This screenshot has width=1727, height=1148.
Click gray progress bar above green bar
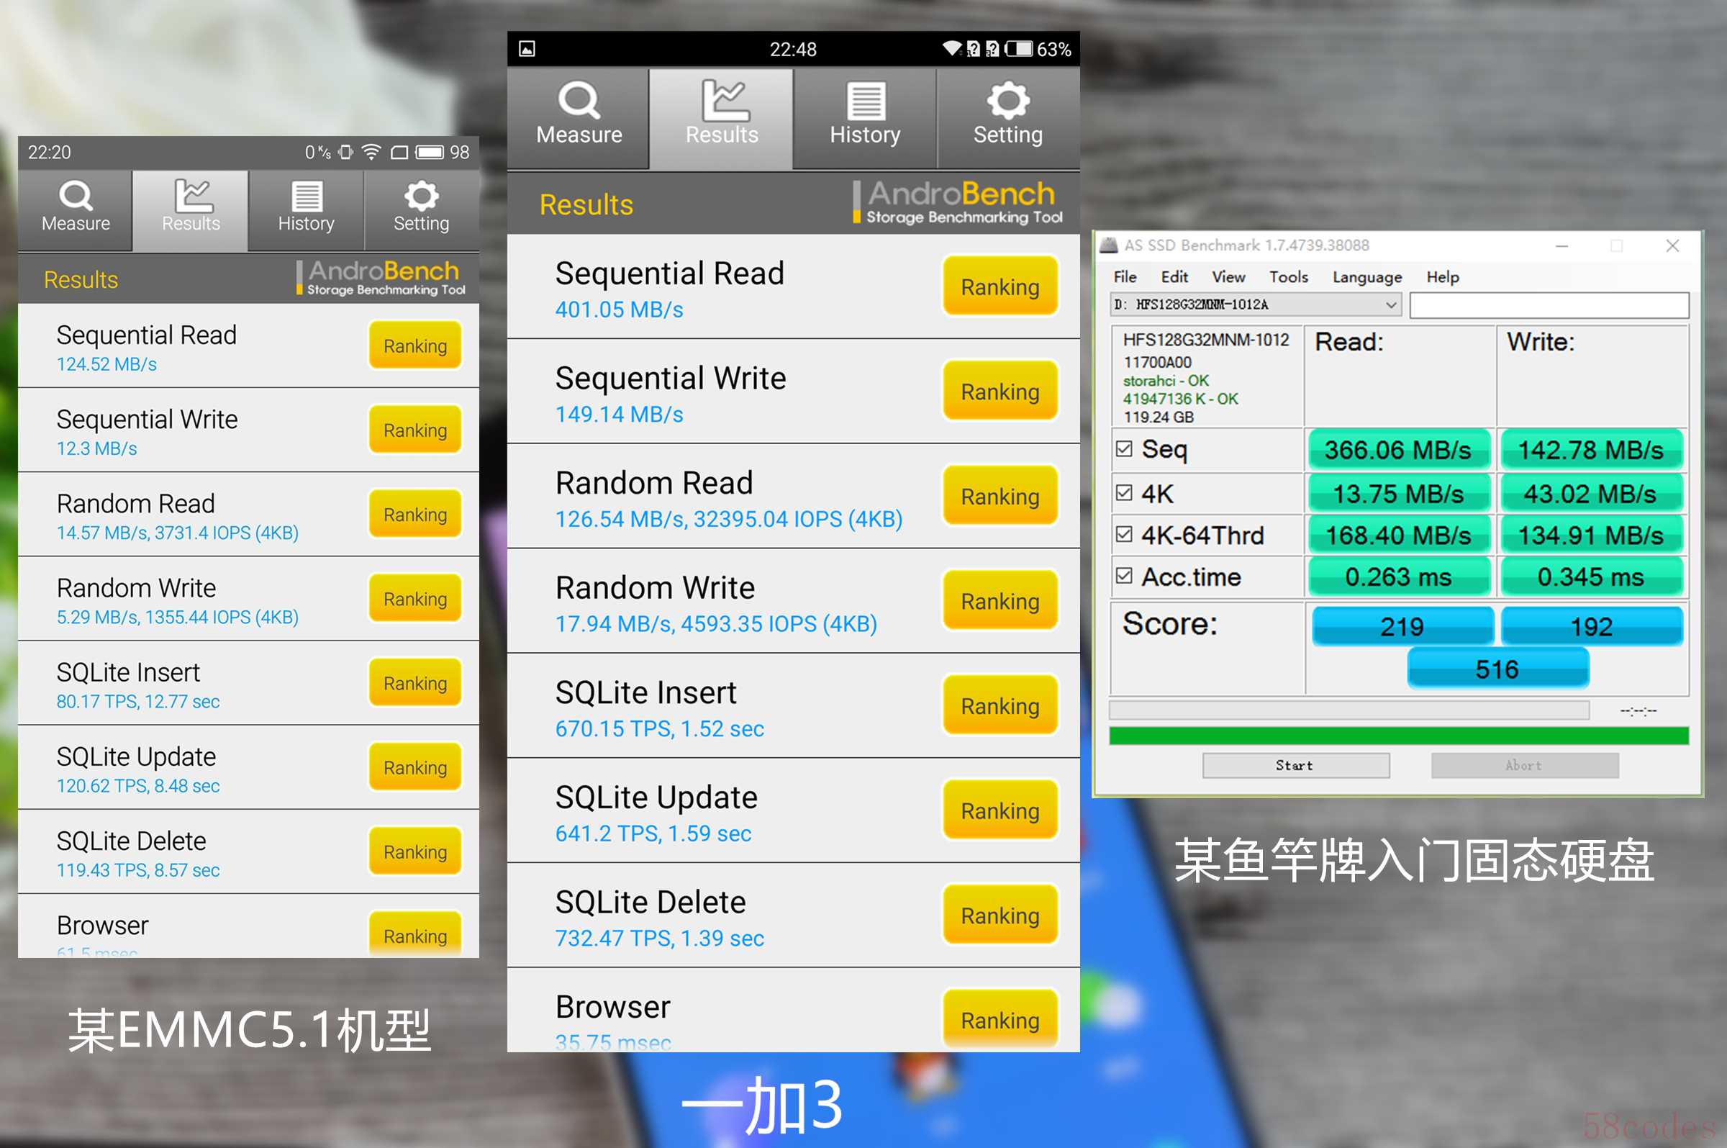point(1348,710)
